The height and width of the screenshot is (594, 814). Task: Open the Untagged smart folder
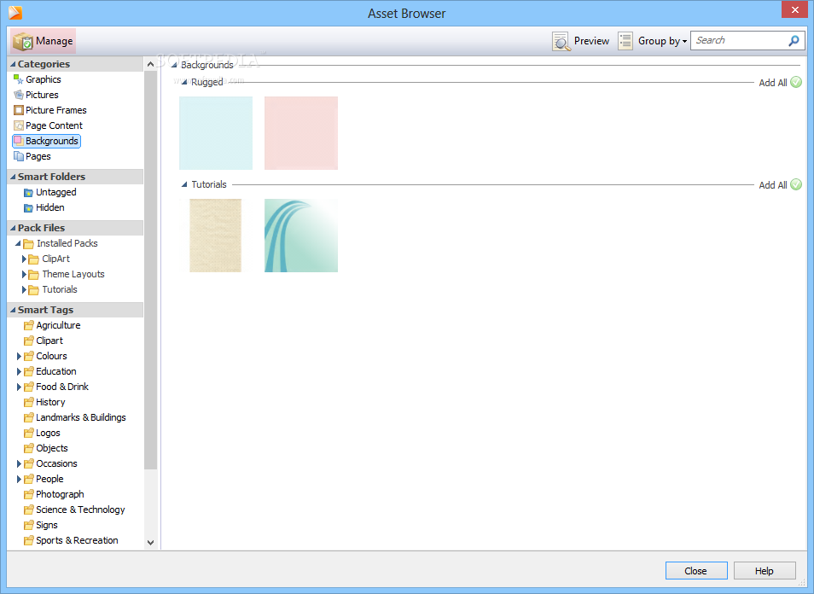pos(56,192)
